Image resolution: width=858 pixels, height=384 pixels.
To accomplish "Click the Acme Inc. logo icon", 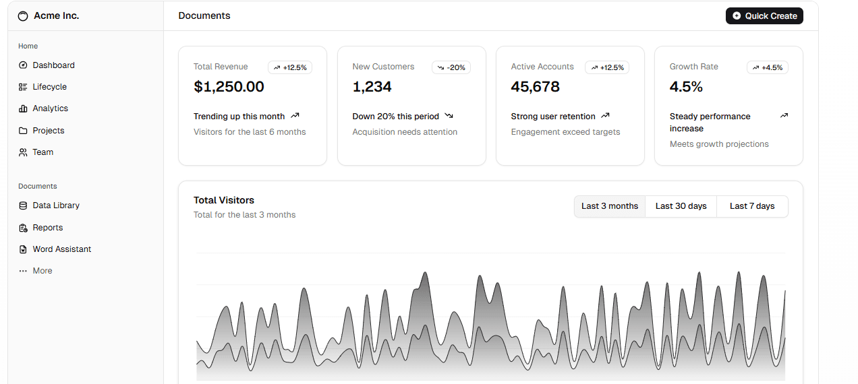I will pos(23,16).
